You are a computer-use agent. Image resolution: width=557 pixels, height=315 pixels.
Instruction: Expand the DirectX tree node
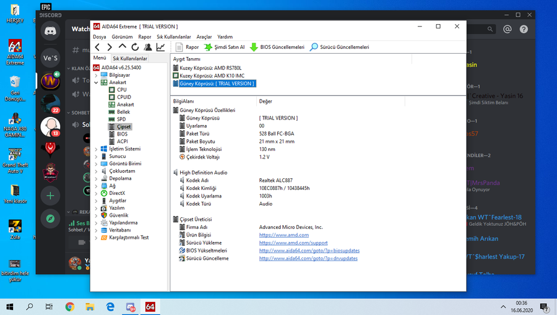coord(97,193)
